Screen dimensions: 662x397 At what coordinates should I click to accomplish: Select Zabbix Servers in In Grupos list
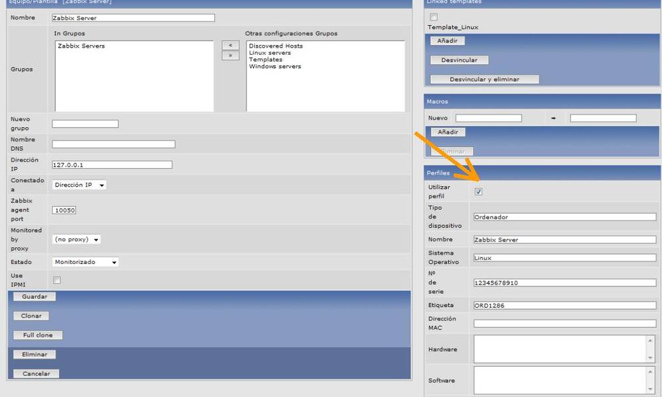click(81, 46)
